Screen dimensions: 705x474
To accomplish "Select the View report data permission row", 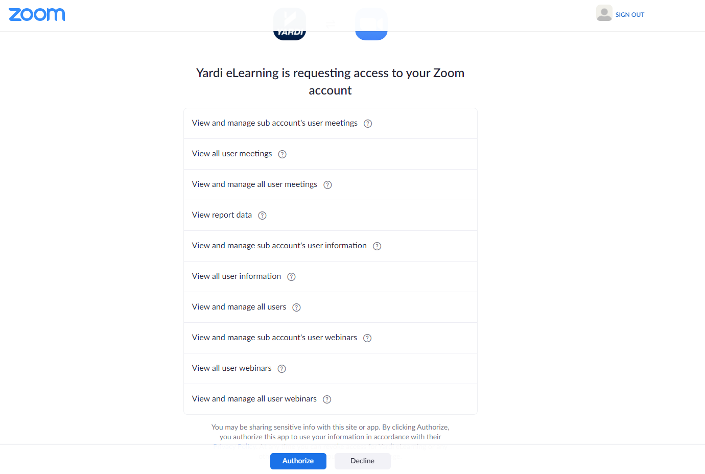I will click(331, 216).
